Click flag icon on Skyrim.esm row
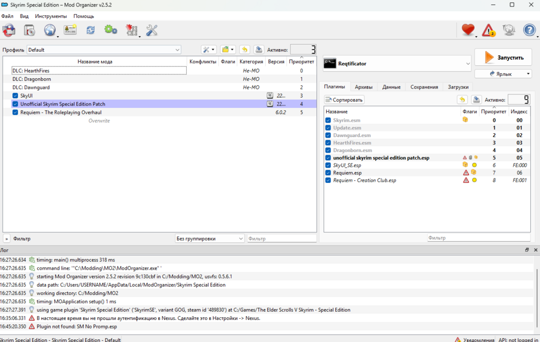 (x=465, y=120)
